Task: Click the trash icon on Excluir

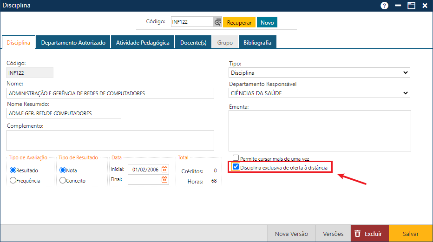Action: (357, 234)
